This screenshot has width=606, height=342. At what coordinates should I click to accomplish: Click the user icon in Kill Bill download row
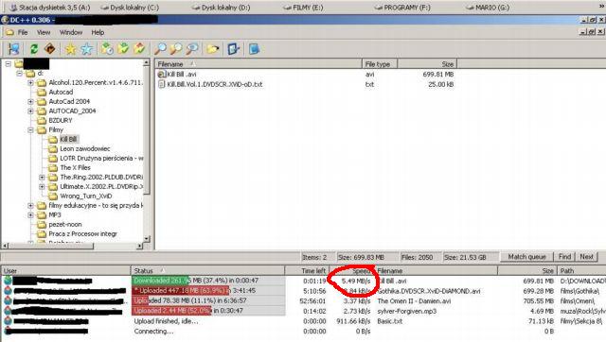(9, 281)
